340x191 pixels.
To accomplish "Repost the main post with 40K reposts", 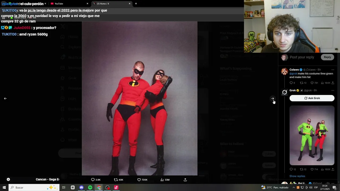I will pyautogui.click(x=118, y=180).
